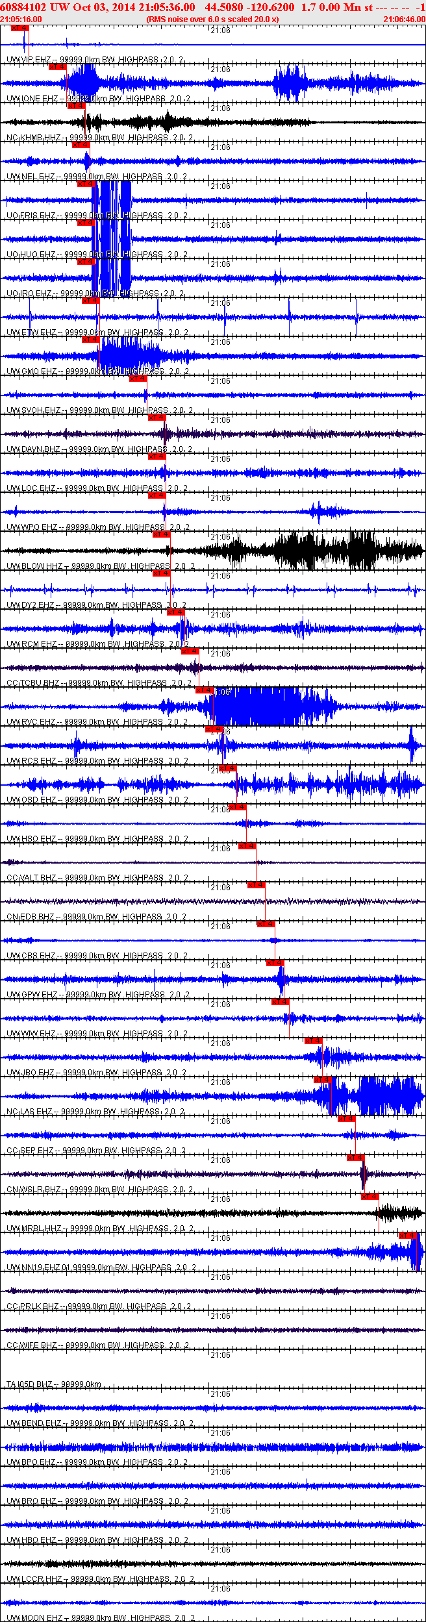The image size is (426, 1622).
Task: Click the UW RVC EHZ station label
Action: pos(98,722)
